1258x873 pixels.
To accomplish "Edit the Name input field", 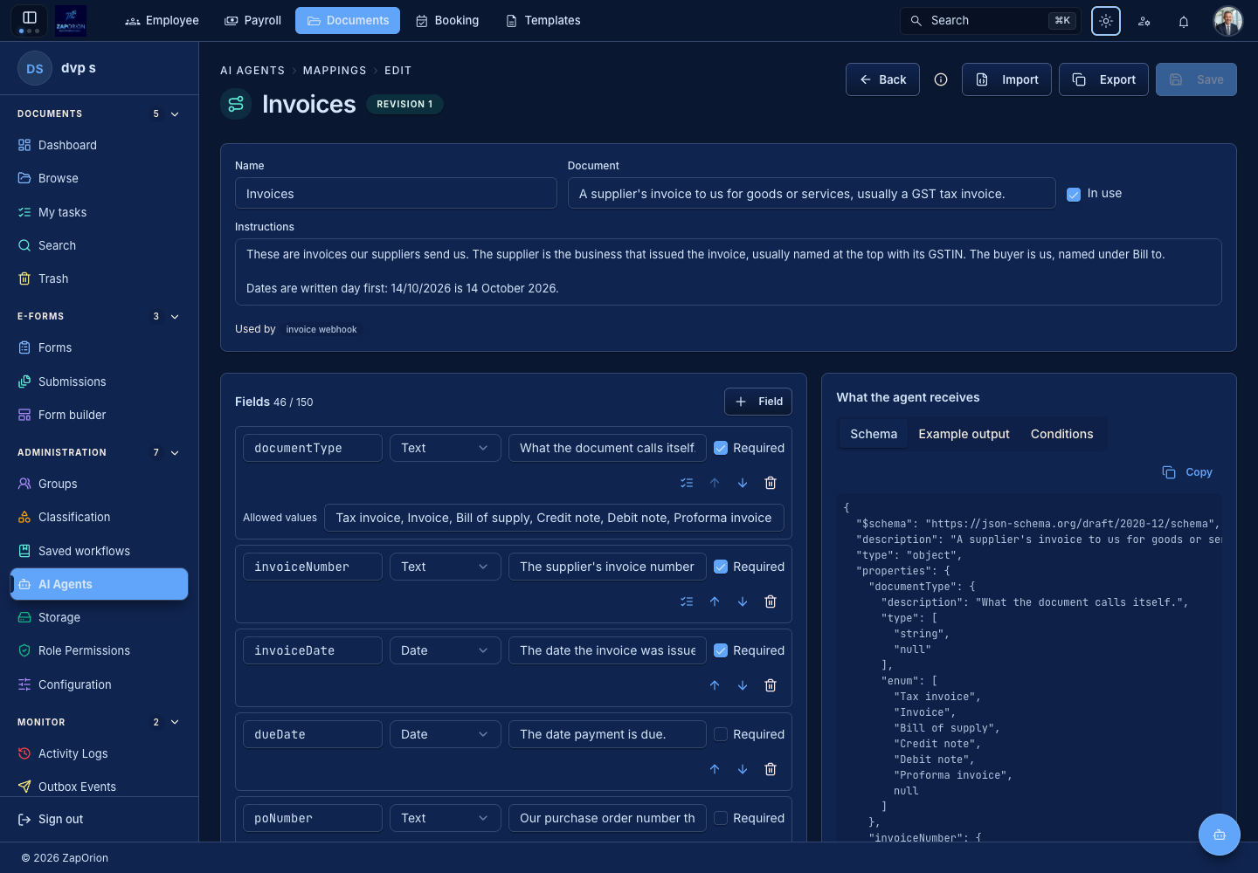I will coord(396,194).
